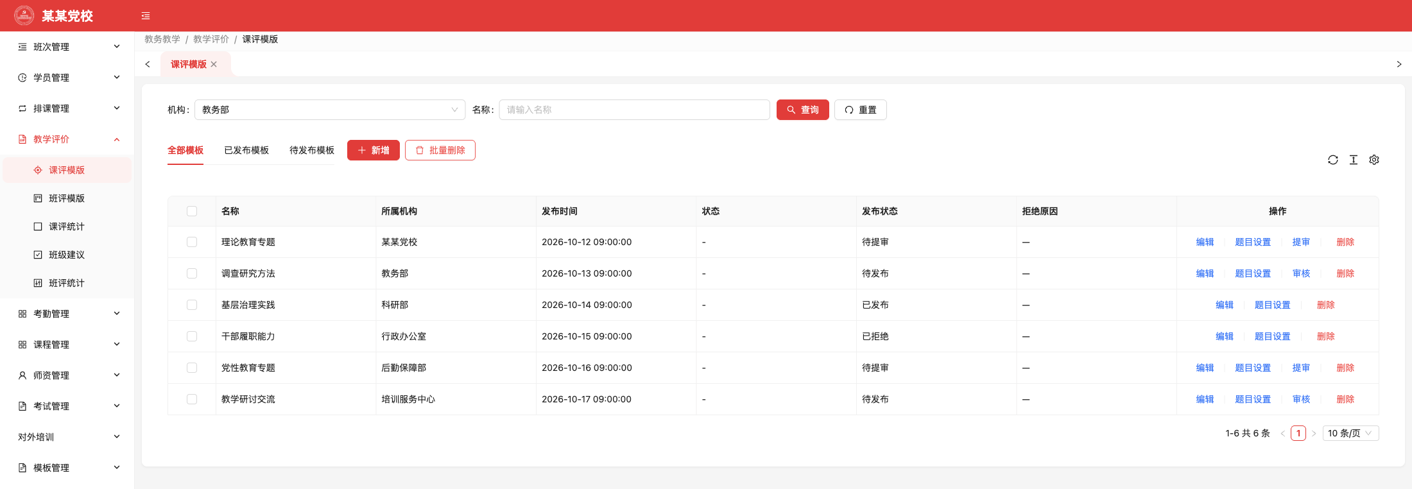Open the 机构 dropdown showing 教务部
Viewport: 1412px width, 489px height.
click(x=330, y=110)
